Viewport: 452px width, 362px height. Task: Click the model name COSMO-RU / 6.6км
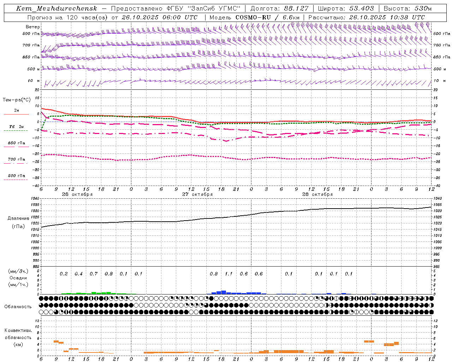(267, 17)
